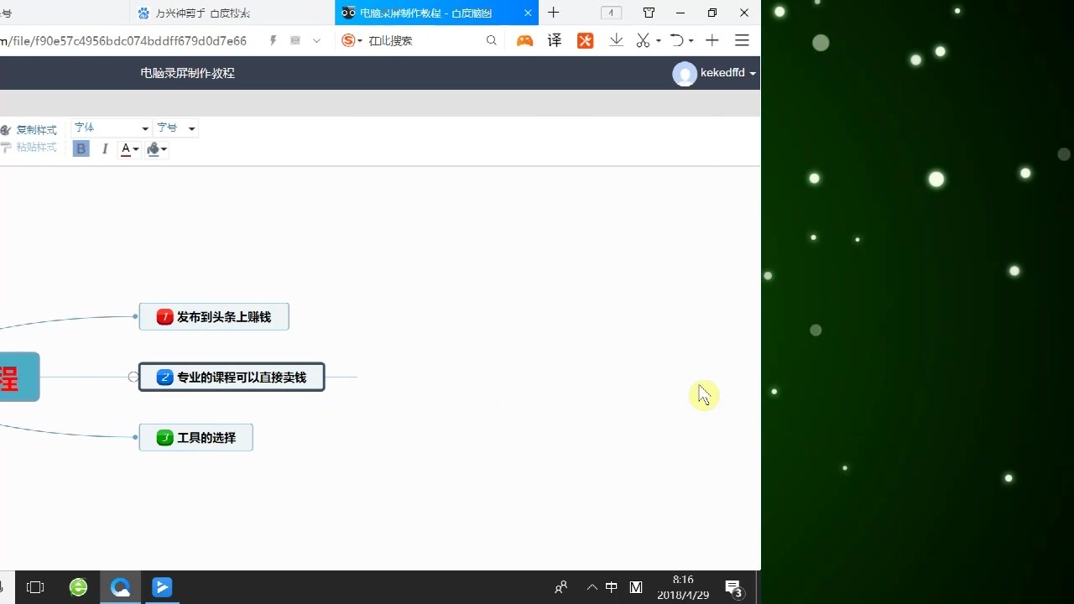Open the 字号 font size dropdown
The width and height of the screenshot is (1074, 604).
coord(176,128)
